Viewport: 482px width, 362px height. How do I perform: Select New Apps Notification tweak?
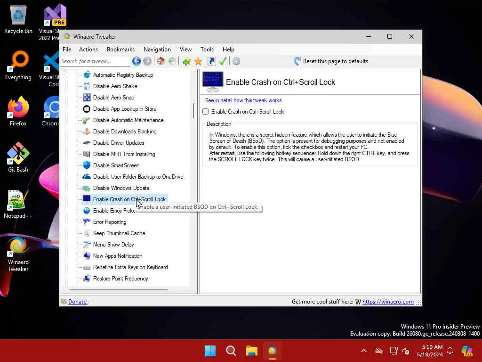pyautogui.click(x=117, y=256)
